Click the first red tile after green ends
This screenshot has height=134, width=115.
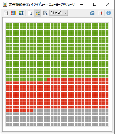coord(49,79)
